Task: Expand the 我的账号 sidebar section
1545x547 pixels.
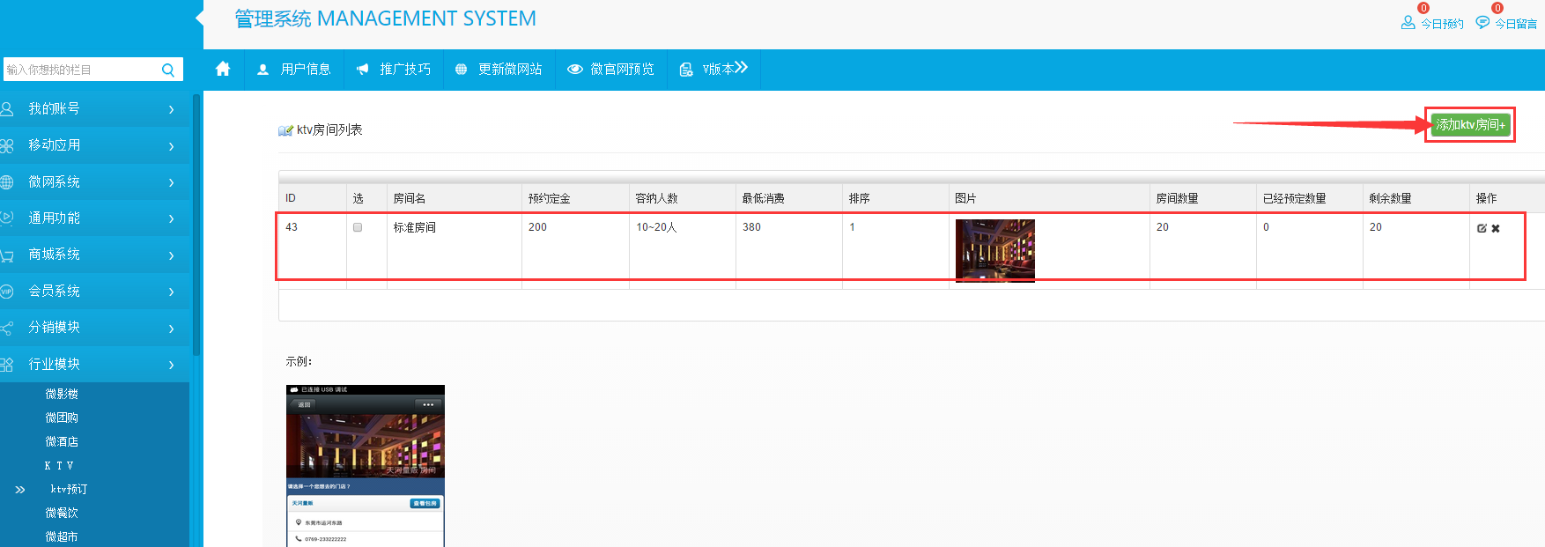Action: pos(88,109)
